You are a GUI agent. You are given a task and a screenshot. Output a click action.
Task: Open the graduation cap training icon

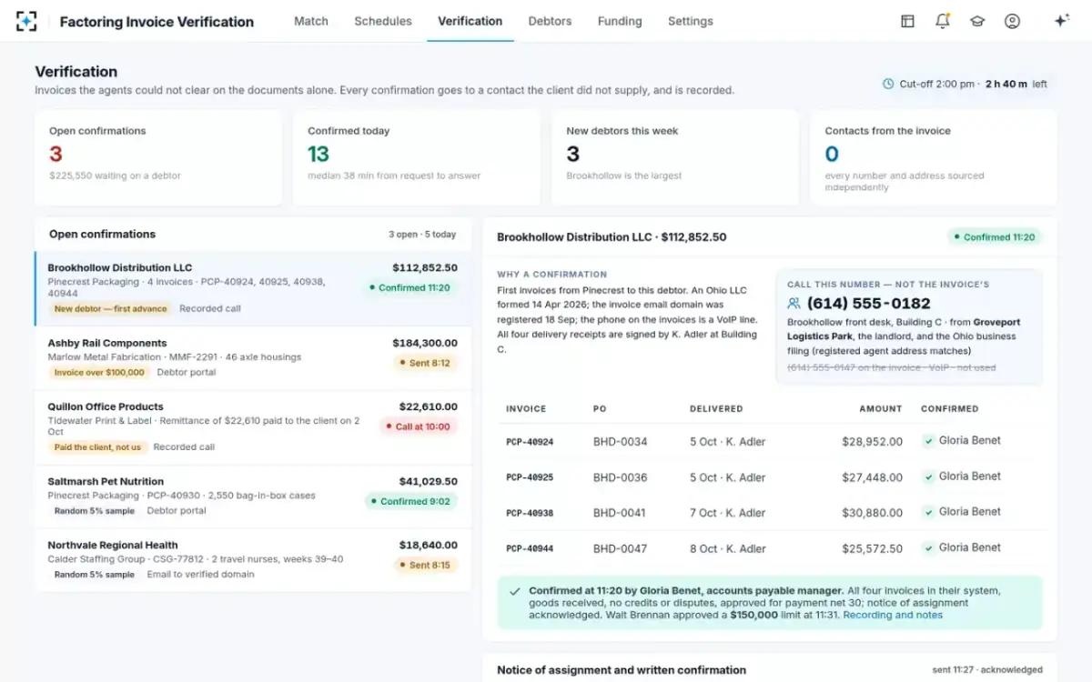tap(977, 21)
